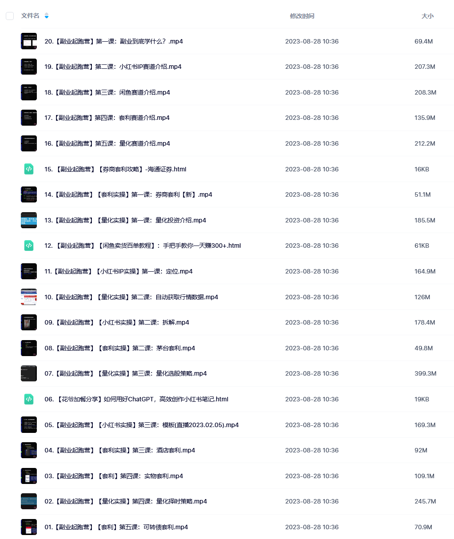This screenshot has width=454, height=539.
Task: Click the HTML file icon for 海通证券.html
Action: coord(29,169)
